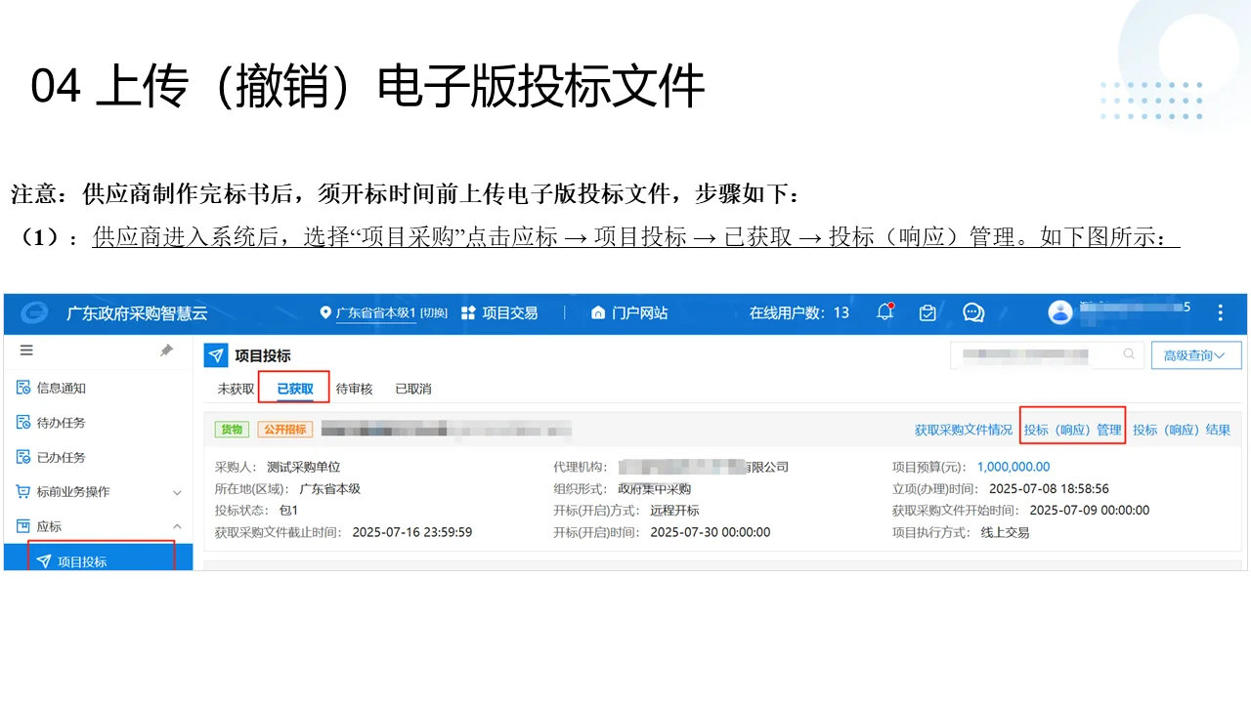Image resolution: width=1251 pixels, height=703 pixels.
Task: Click the user avatar in top bar
Action: 1061,312
